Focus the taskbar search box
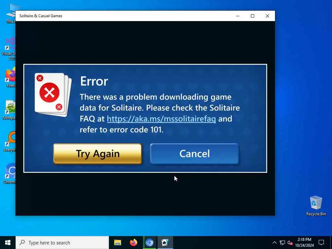 click(62, 243)
